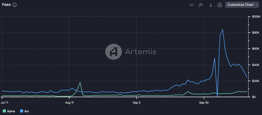262x115 pixels.
Task: Click the $80K y-axis label
Action: point(256,33)
